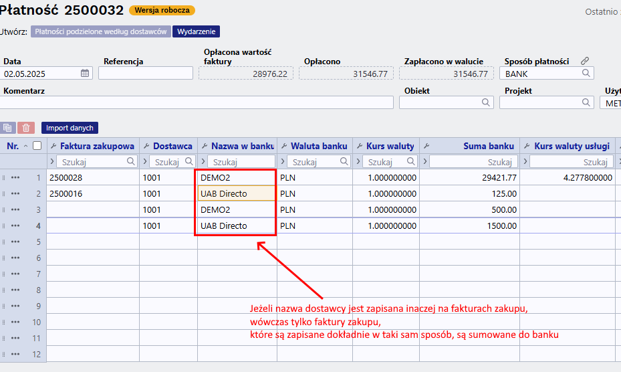Viewport: 621px width, 372px height.
Task: Click the sort arrow next to Nr.
Action: 26,147
